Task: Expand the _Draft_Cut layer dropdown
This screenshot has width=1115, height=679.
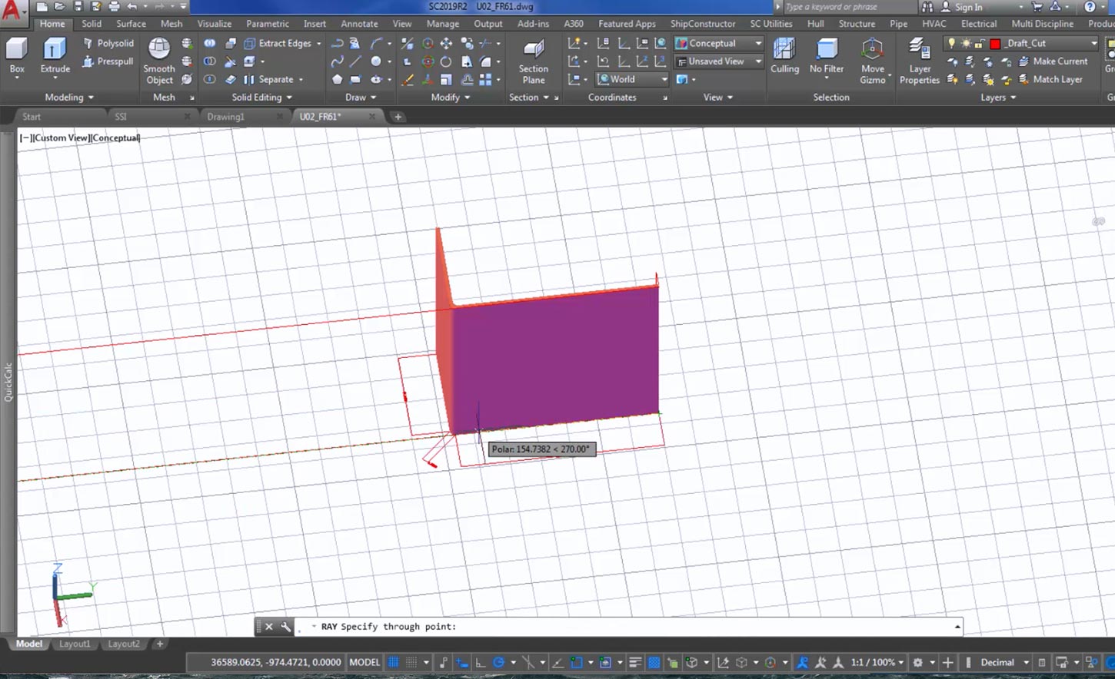Action: tap(1093, 44)
